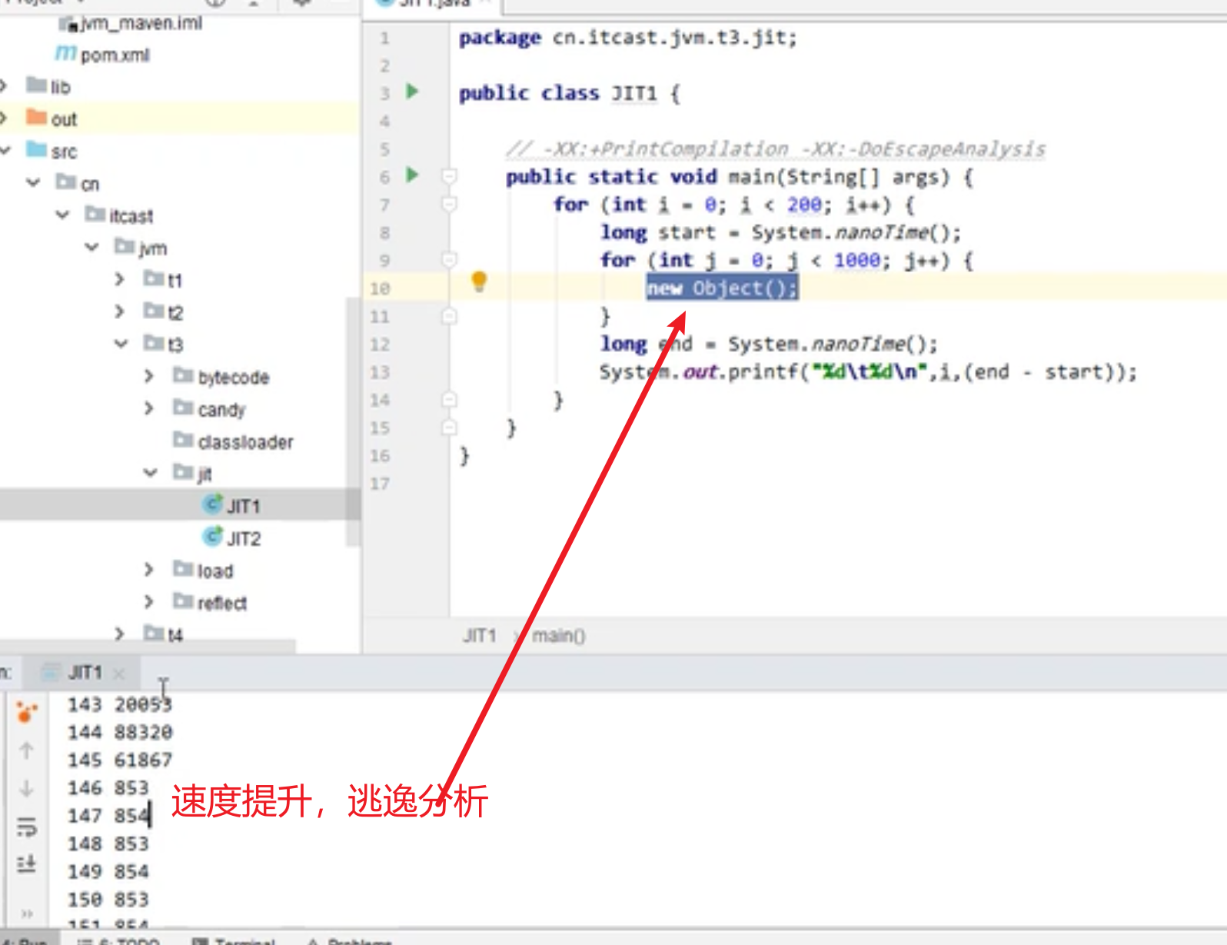This screenshot has width=1227, height=945.
Task: Expand the load package arrow
Action: (148, 570)
